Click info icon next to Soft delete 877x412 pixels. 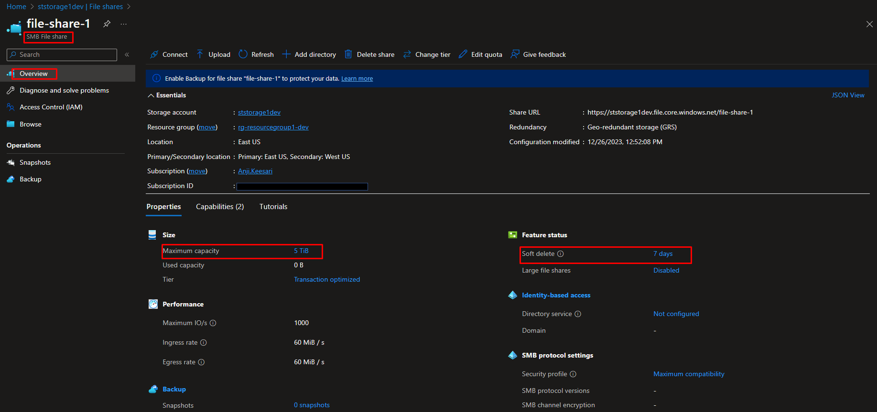click(x=561, y=254)
